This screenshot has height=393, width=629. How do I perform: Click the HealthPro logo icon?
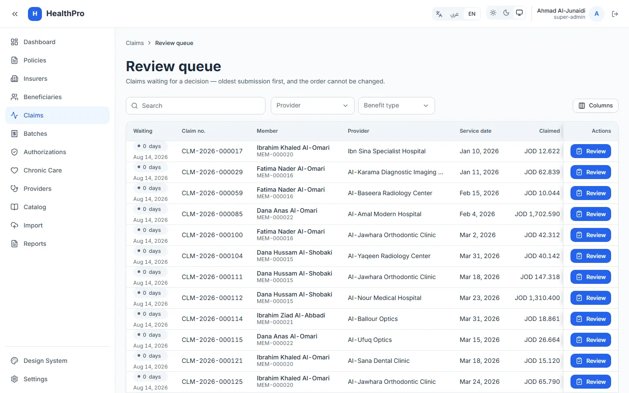click(x=35, y=14)
